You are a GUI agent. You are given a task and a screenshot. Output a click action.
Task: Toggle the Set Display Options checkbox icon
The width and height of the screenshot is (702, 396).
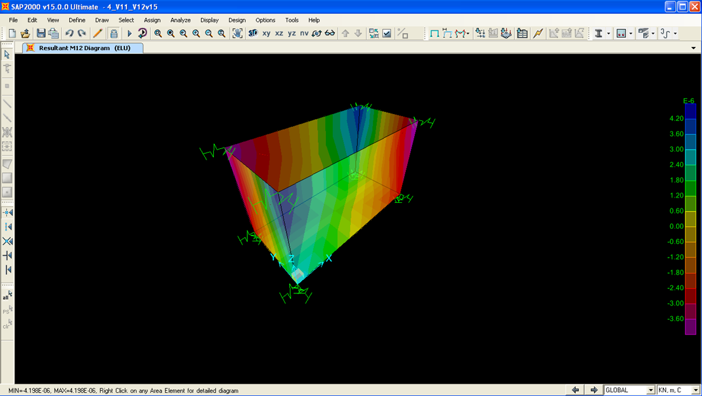387,34
